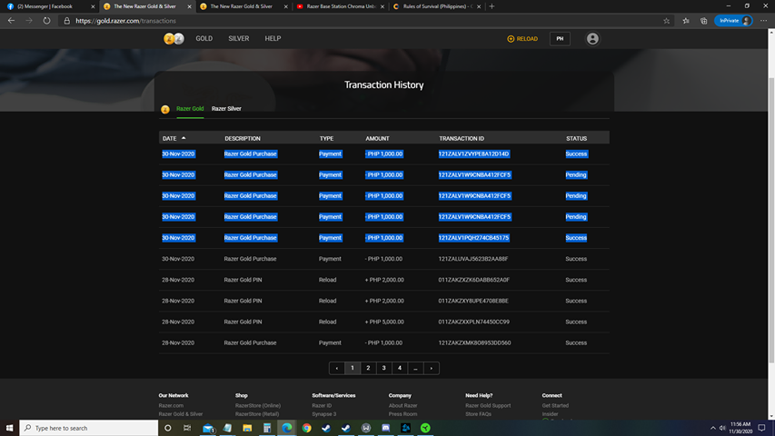The width and height of the screenshot is (775, 436).
Task: Open the account profile icon
Action: 592,38
